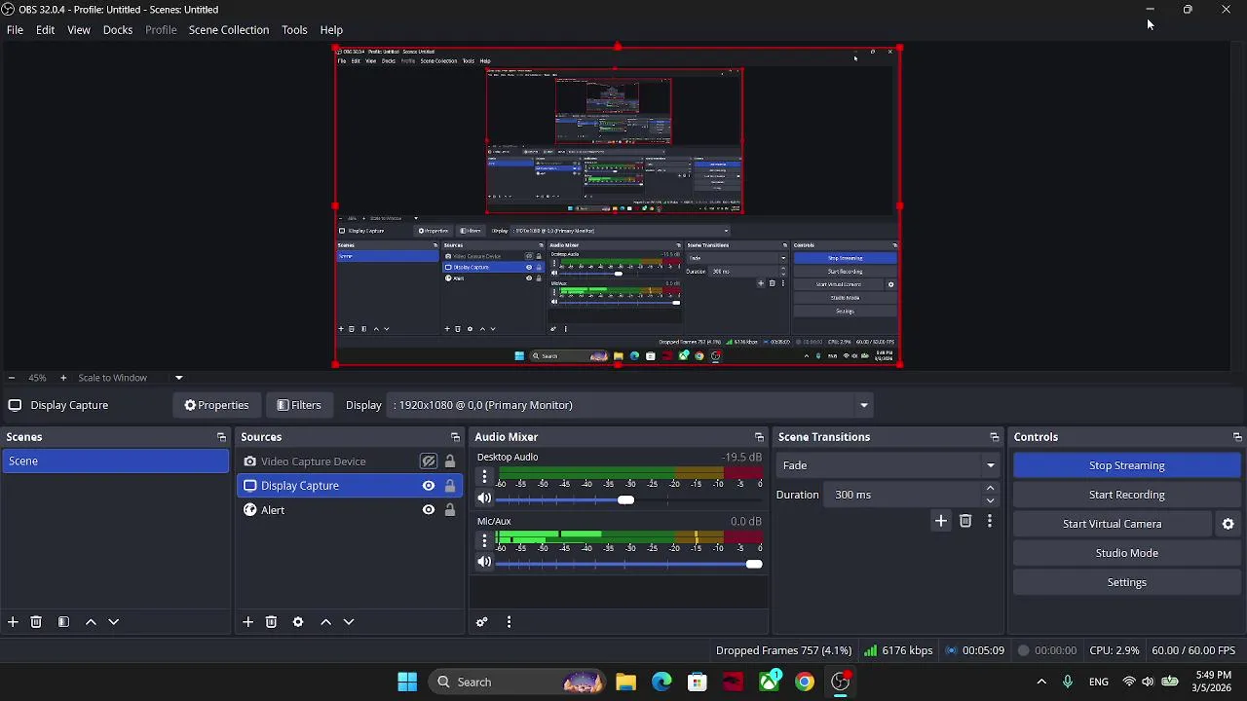The width and height of the screenshot is (1247, 701).
Task: Open source Properties button
Action: 216,405
